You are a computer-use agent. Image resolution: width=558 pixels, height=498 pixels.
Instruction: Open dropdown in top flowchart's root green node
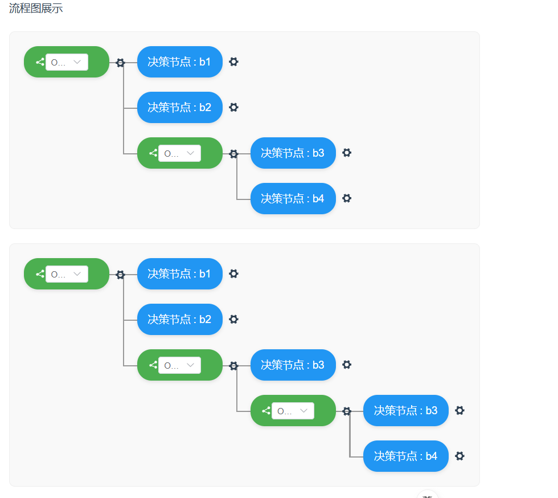[67, 62]
